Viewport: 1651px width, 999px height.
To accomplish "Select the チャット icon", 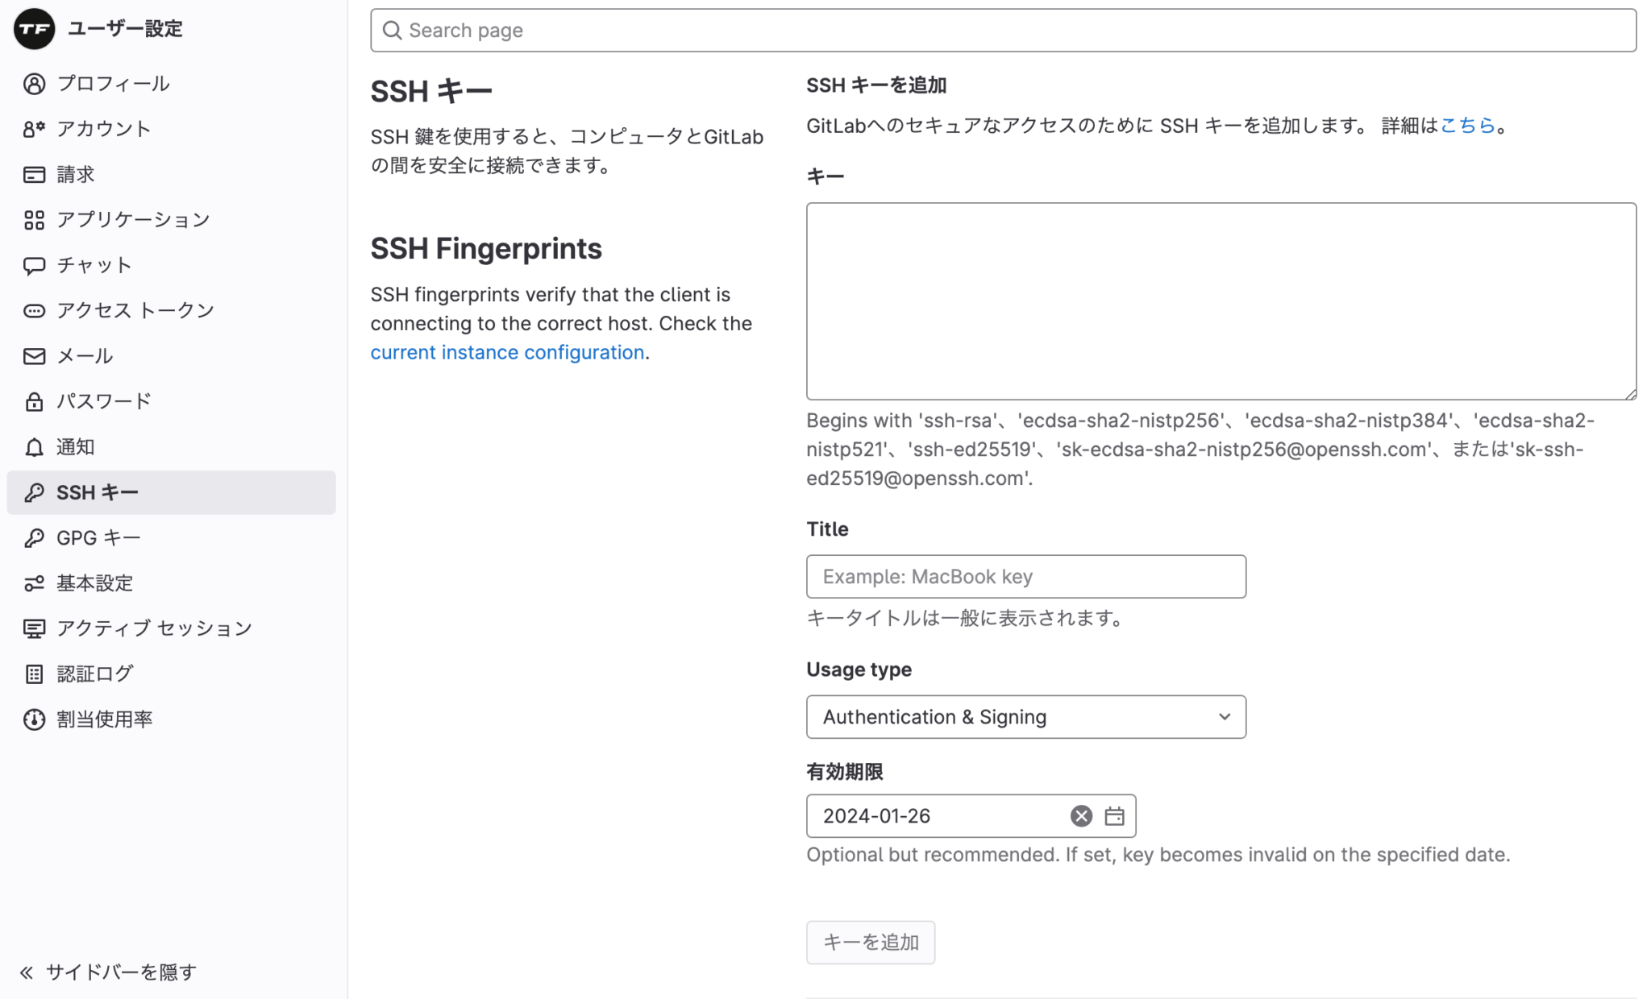I will pos(34,265).
